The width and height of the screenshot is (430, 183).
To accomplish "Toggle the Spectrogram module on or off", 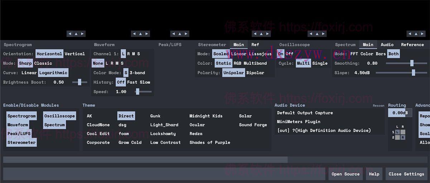I will 21,116.
